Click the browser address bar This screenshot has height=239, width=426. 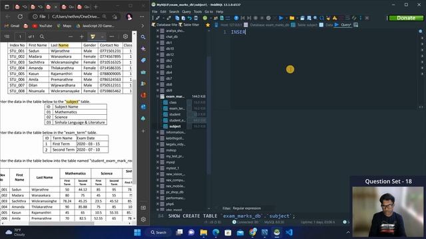[75, 17]
